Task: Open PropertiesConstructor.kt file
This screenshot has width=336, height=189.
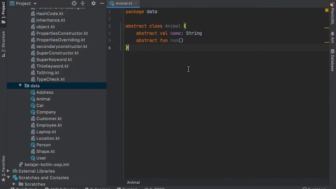Action: click(62, 33)
